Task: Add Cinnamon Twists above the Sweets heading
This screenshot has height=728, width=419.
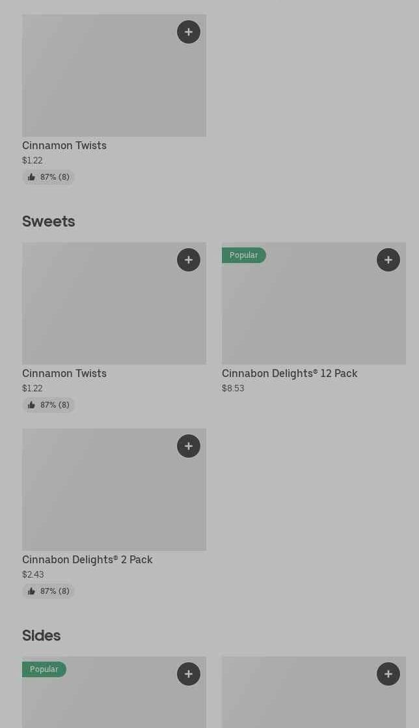Action: pos(189,32)
